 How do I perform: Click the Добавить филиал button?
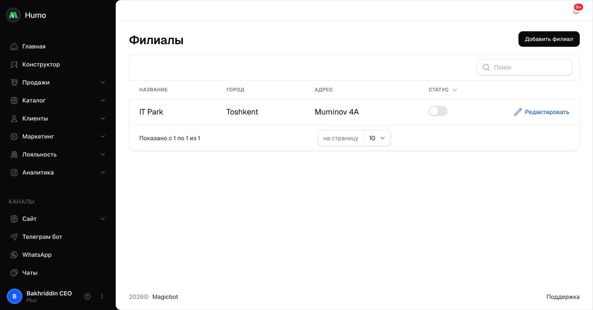coord(549,39)
